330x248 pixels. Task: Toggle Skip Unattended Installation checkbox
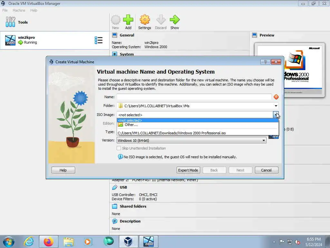coord(119,148)
